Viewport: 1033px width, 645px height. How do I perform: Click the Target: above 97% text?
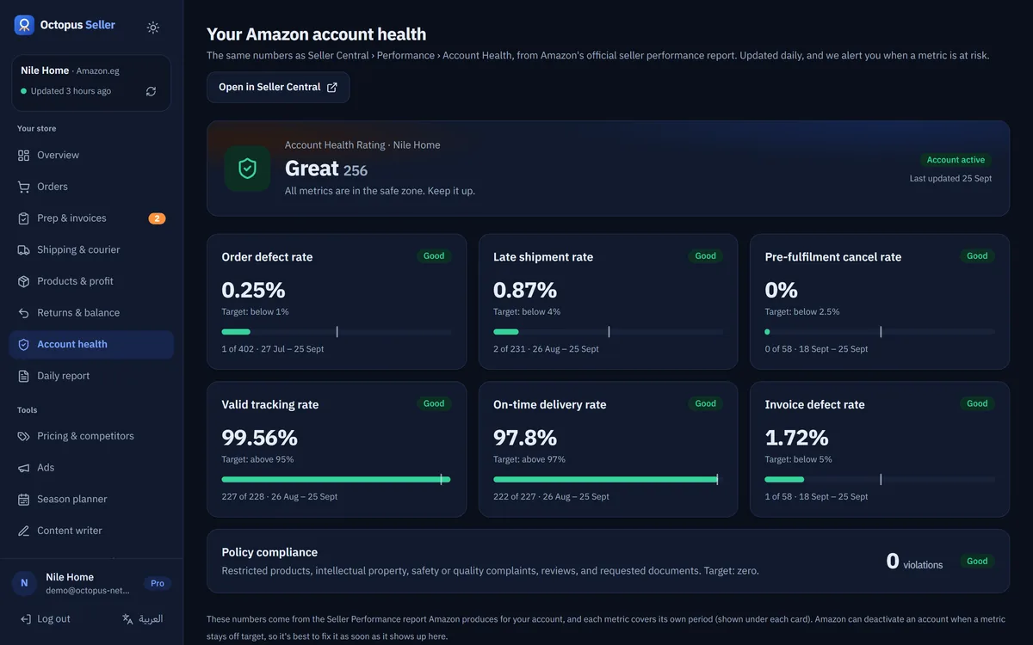(529, 459)
